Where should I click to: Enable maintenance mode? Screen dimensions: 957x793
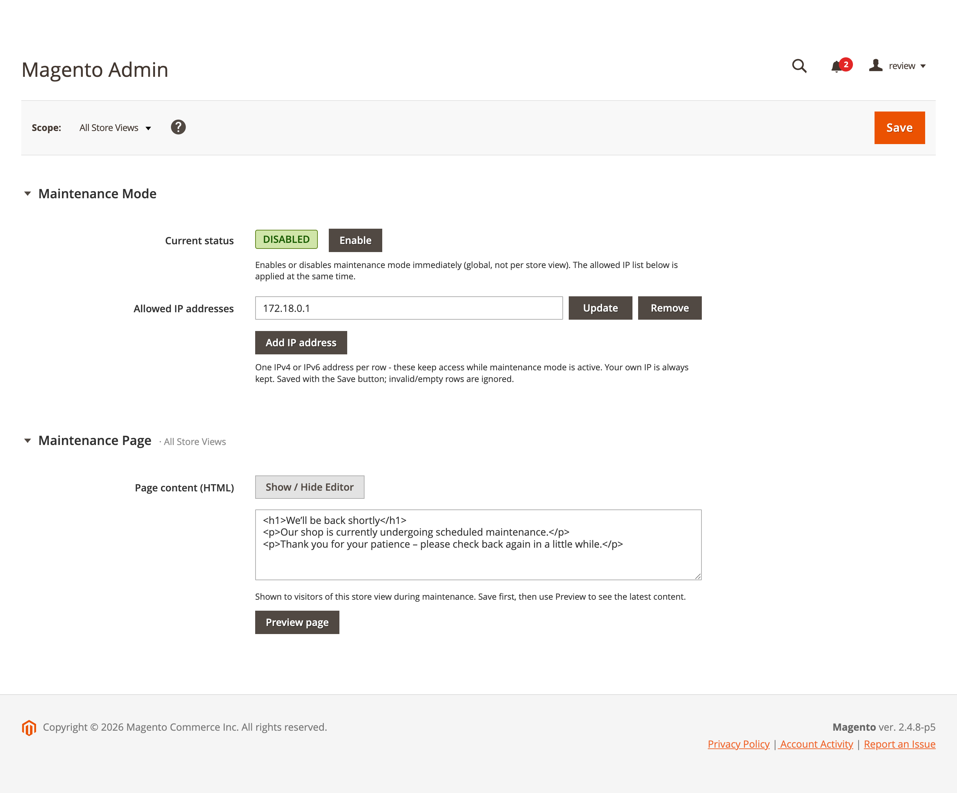355,240
